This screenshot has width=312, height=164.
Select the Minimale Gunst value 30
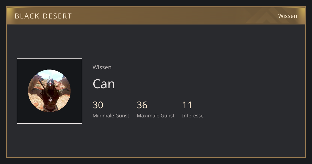(x=98, y=105)
